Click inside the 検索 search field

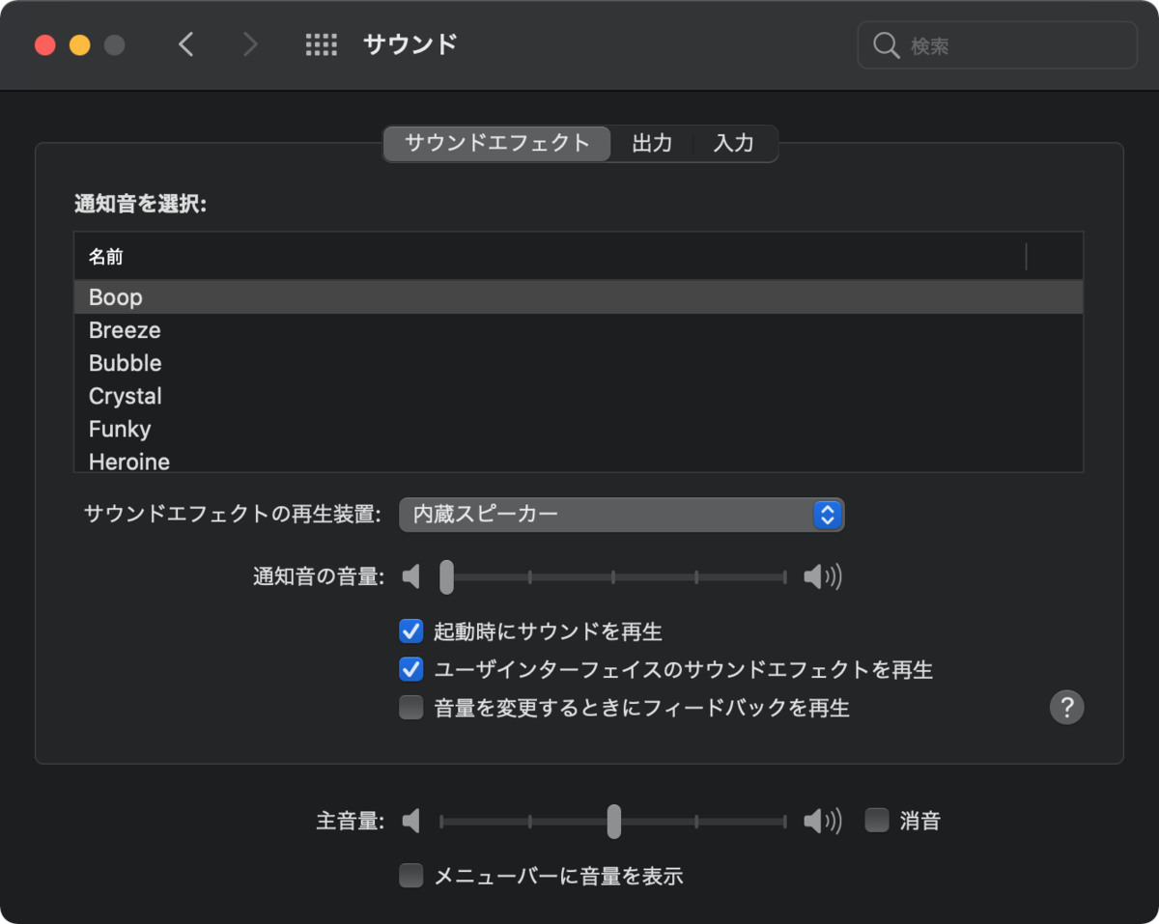[995, 44]
